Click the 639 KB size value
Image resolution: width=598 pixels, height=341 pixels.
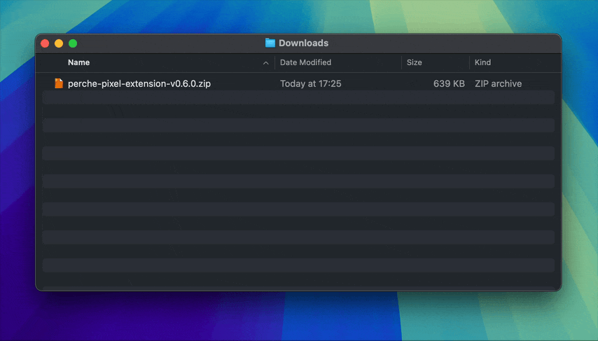coord(449,83)
